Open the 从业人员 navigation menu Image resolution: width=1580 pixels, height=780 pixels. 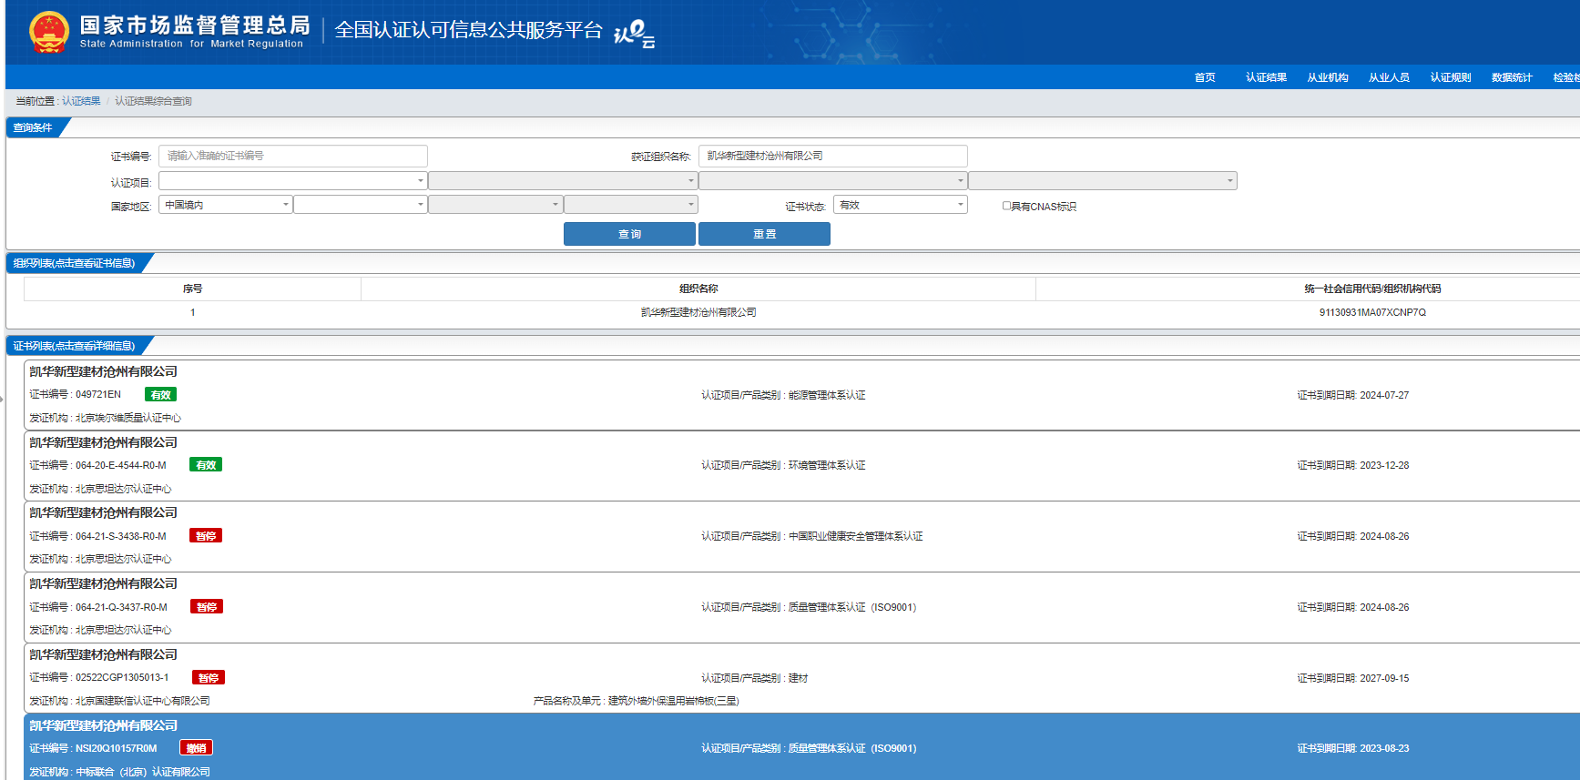pos(1389,77)
